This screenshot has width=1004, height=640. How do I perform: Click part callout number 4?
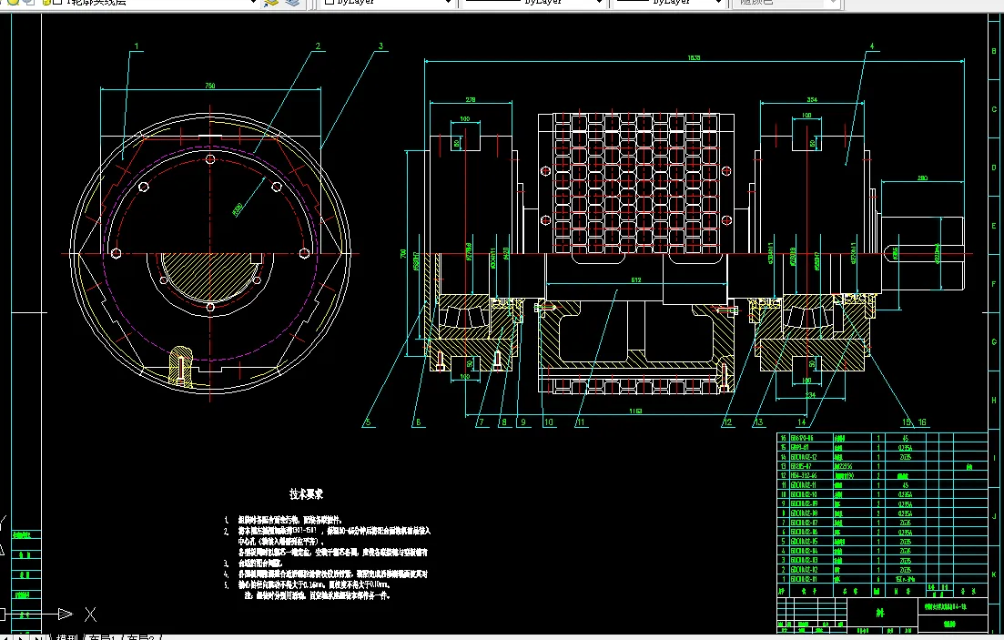pos(872,46)
